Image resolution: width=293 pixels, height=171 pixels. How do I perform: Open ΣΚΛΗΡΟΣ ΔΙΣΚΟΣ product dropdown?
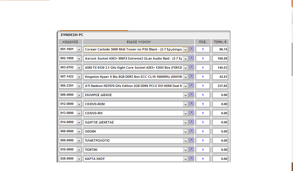tap(185, 95)
